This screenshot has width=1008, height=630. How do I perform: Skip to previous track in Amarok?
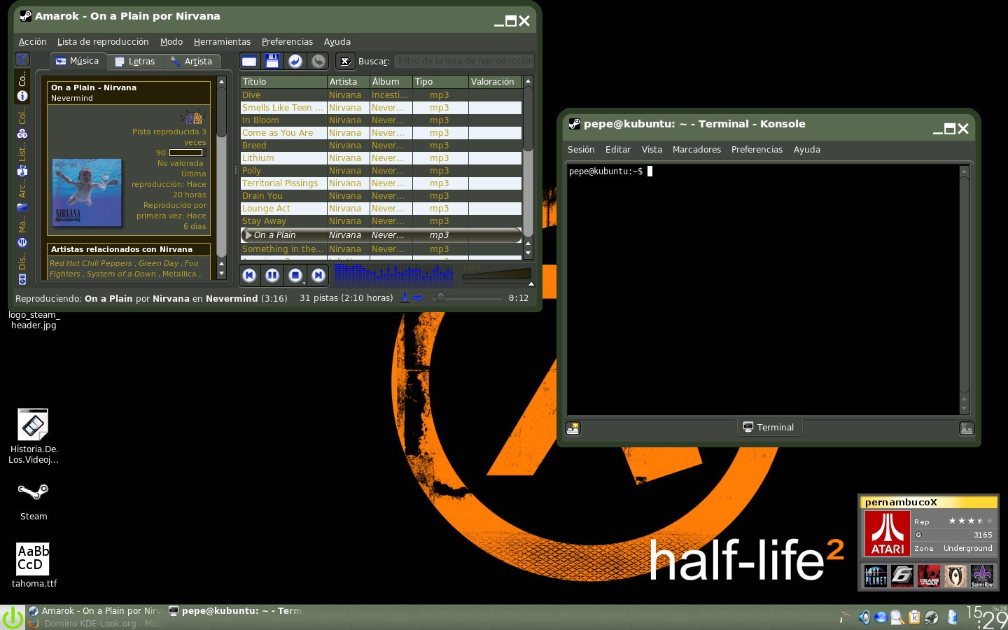(x=249, y=276)
